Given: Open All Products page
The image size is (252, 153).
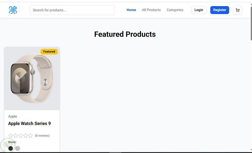Looking at the screenshot, I should click(x=151, y=10).
